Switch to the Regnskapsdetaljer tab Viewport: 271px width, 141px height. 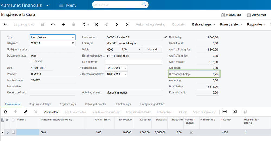point(40,104)
